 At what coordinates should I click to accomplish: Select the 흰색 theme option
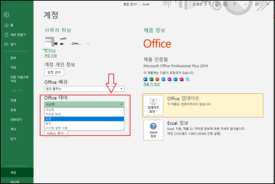(x=84, y=124)
